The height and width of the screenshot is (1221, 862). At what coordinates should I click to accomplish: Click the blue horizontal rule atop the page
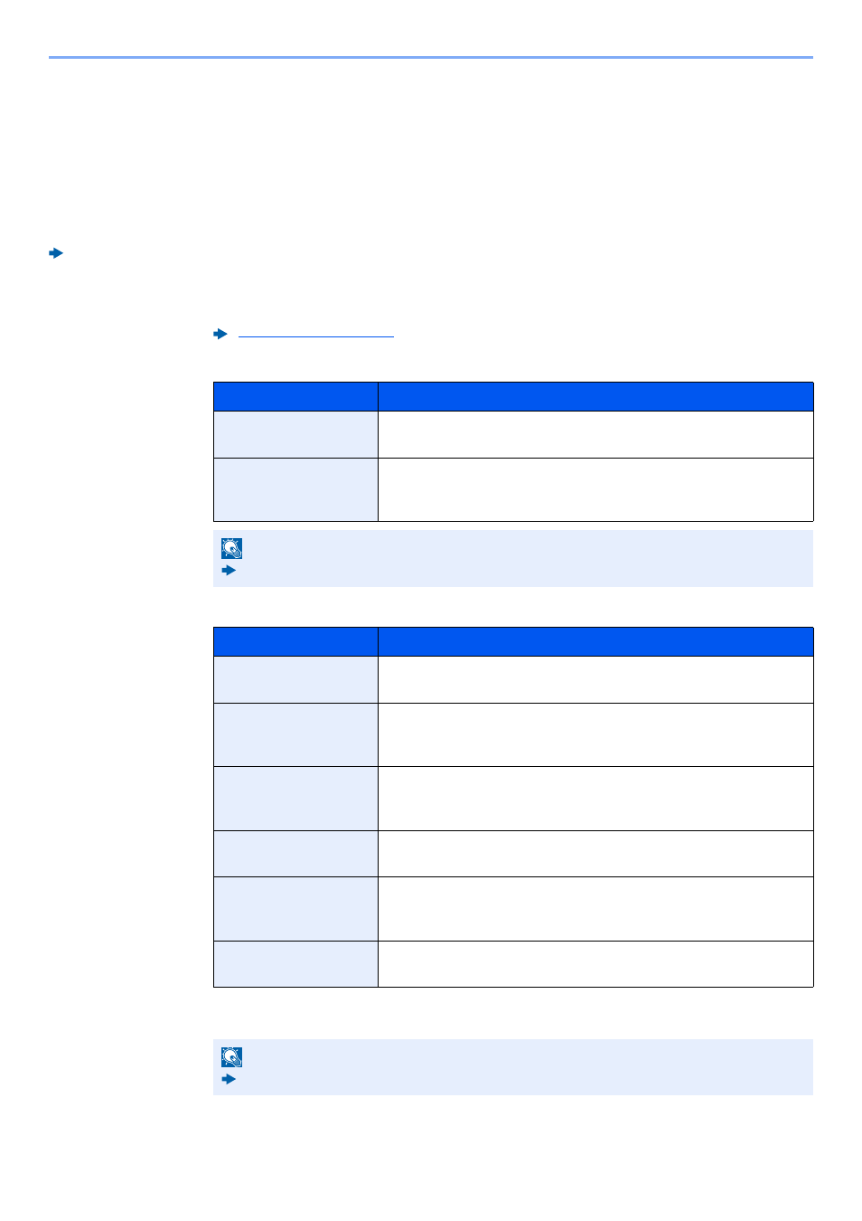pos(431,58)
